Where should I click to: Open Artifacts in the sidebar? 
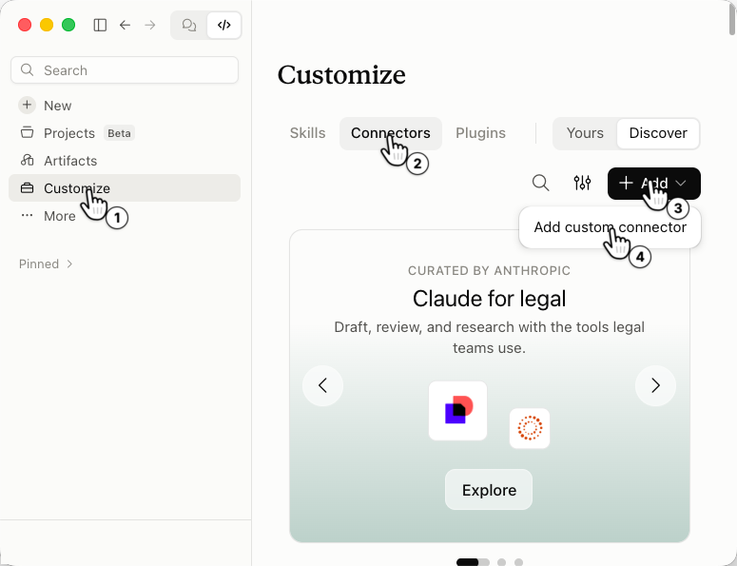tap(125, 161)
